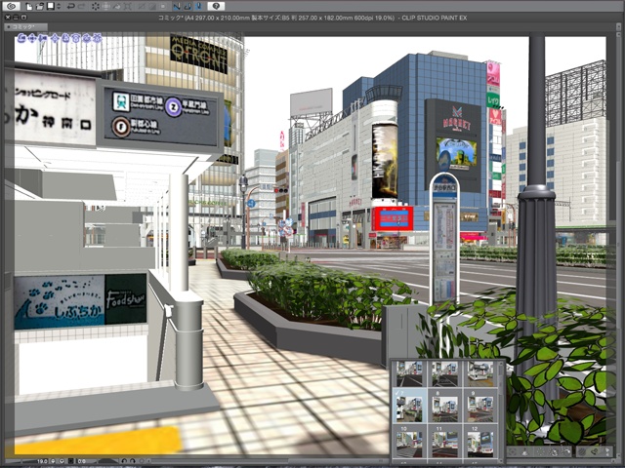Redo the last undone action
625x468 pixels.
[81, 7]
